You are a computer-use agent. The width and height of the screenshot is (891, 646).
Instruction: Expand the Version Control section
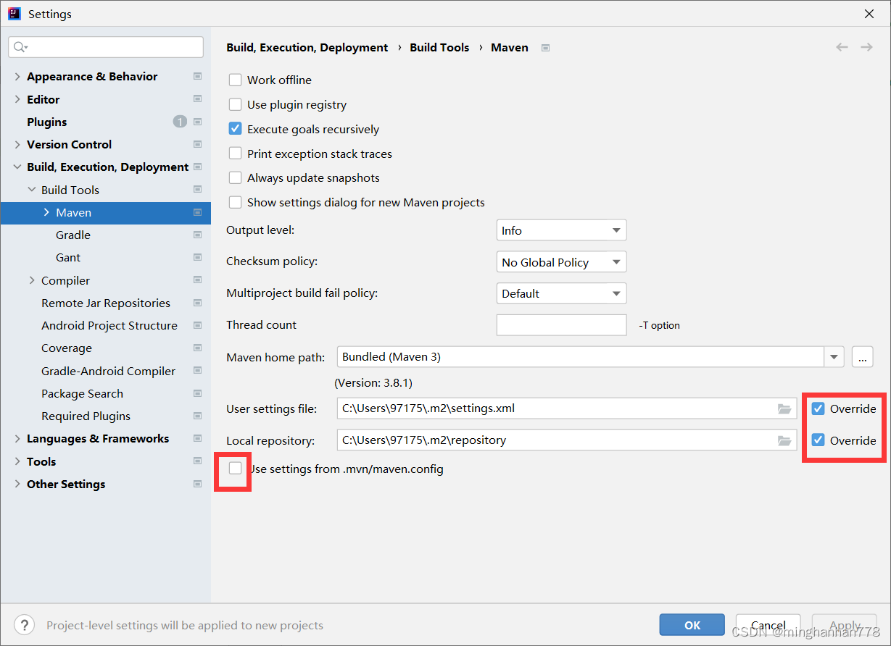pos(17,144)
